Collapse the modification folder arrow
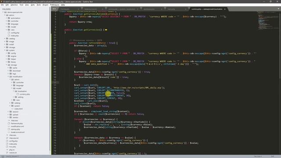 click(8, 77)
